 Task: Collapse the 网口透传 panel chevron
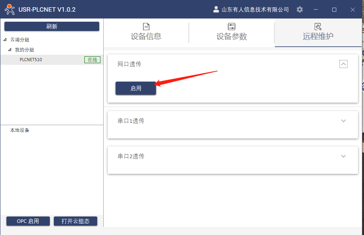pos(343,64)
